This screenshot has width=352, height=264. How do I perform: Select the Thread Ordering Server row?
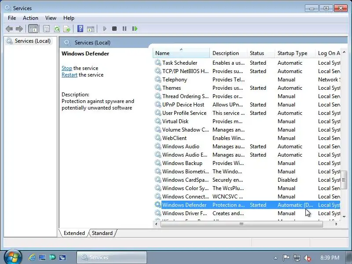(247, 96)
